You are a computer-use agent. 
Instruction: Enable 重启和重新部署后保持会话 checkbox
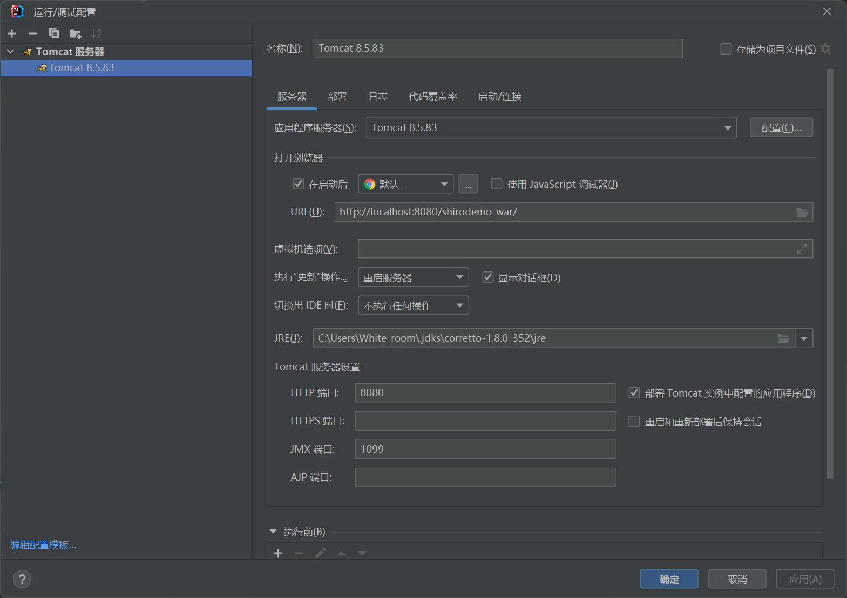634,422
